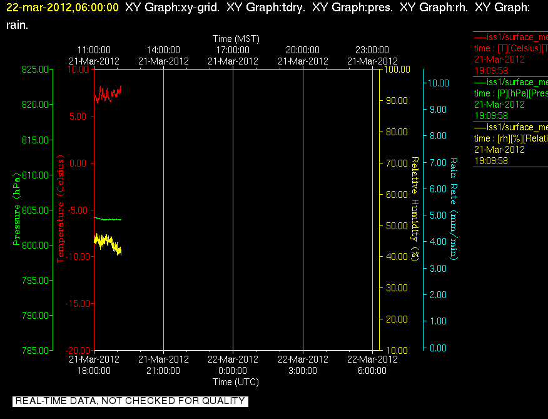
Task: Click the 'Temperature (Celsius)' red axis title
Action: coord(61,209)
